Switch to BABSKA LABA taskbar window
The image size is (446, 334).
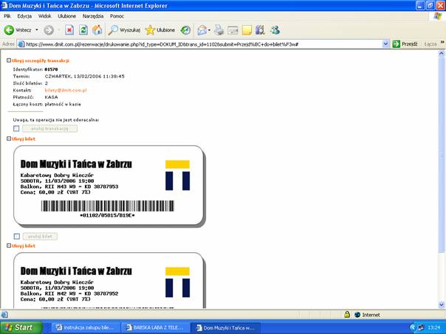pos(154,327)
